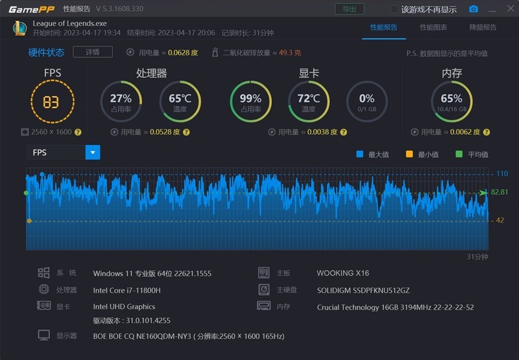Click the CPU usage gauge showing 27%
The height and width of the screenshot is (360, 519).
point(121,102)
